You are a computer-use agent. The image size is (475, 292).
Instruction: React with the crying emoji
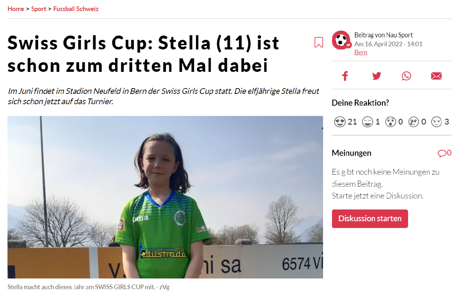click(413, 122)
